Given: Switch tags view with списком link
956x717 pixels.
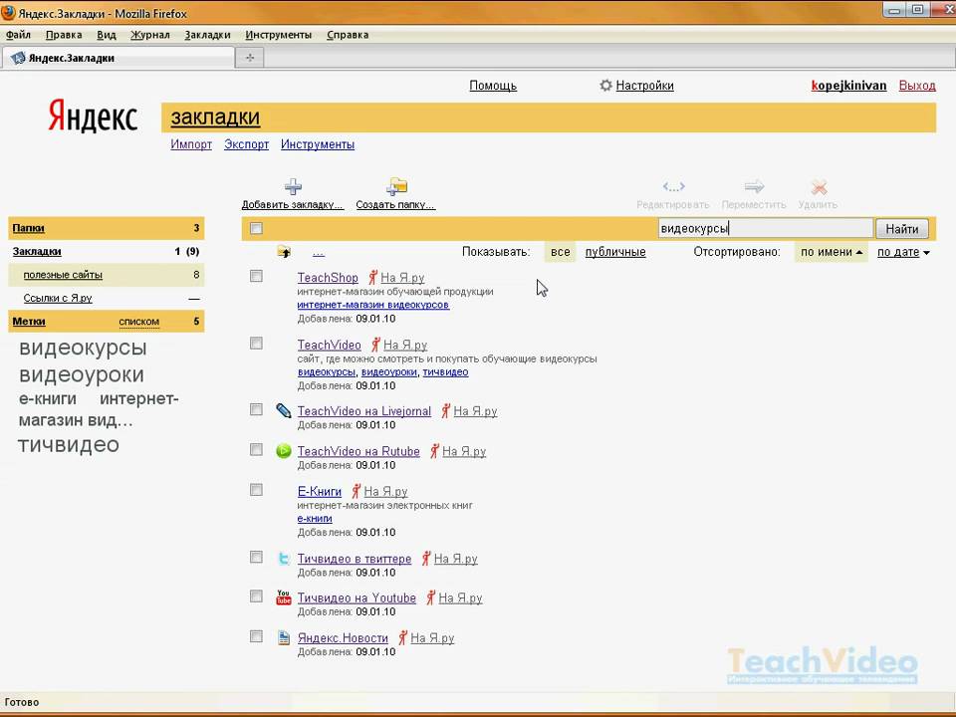Looking at the screenshot, I should tap(139, 322).
